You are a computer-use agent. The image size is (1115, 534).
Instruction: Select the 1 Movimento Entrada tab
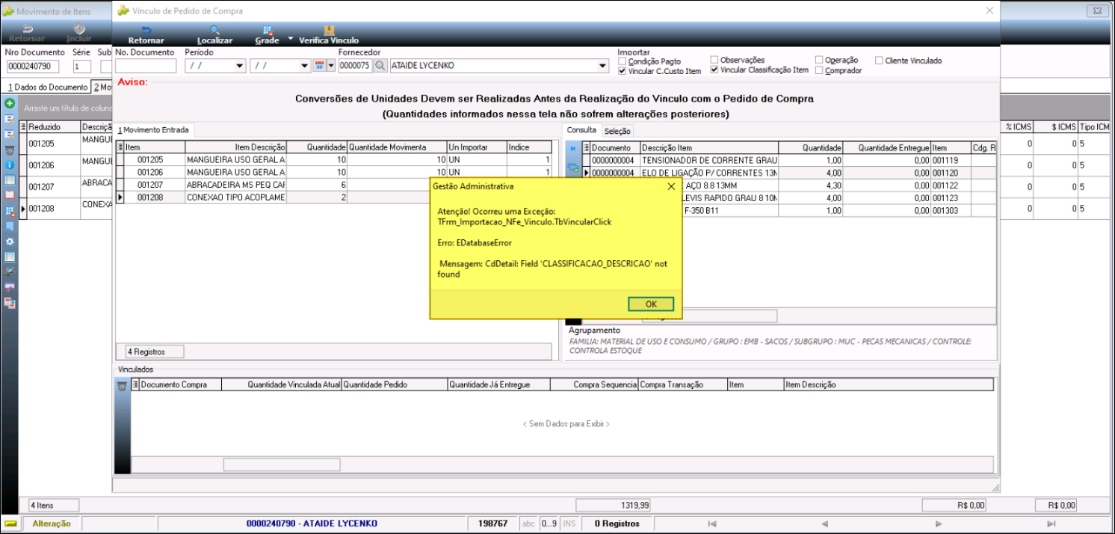[153, 130]
